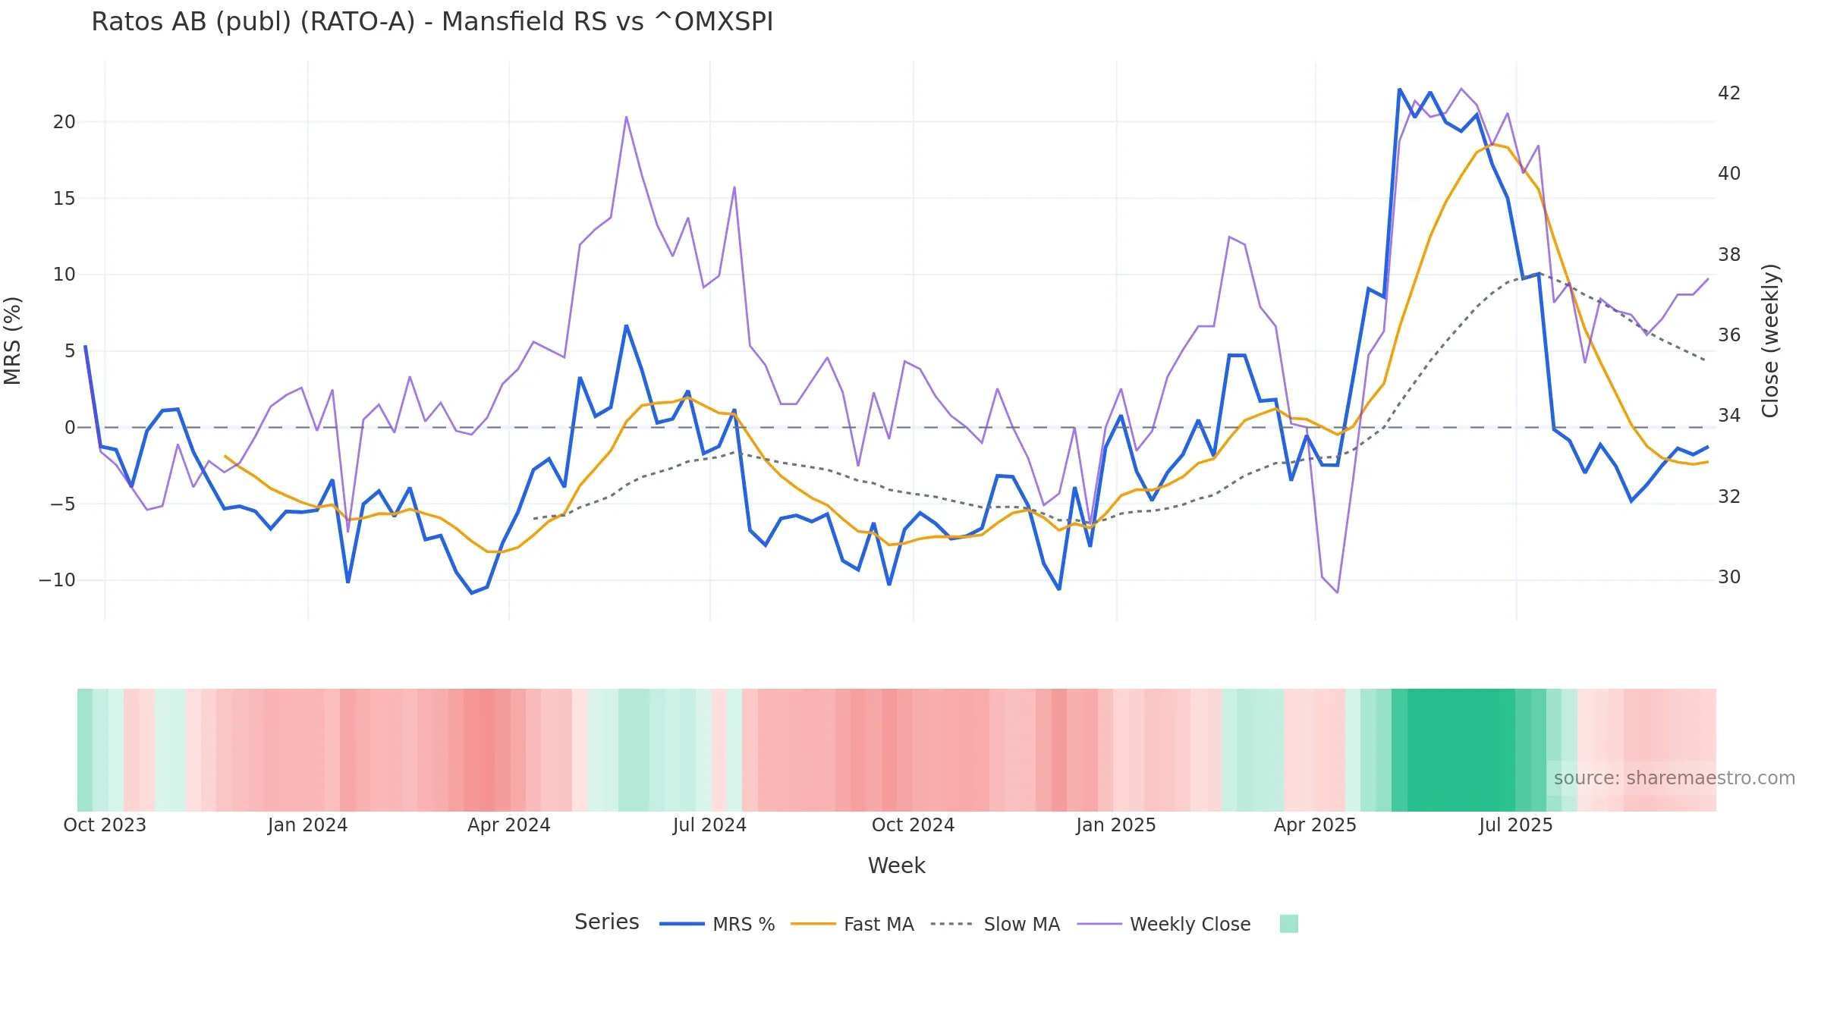Click the 40 tick on Close axis

[1729, 174]
